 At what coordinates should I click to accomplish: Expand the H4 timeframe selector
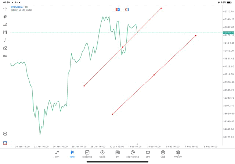(5, 56)
